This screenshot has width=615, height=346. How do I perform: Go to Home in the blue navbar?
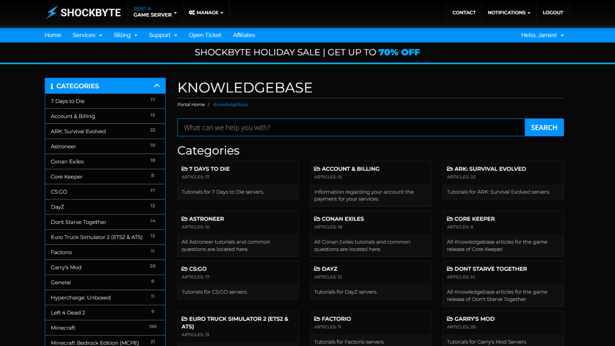pos(53,35)
